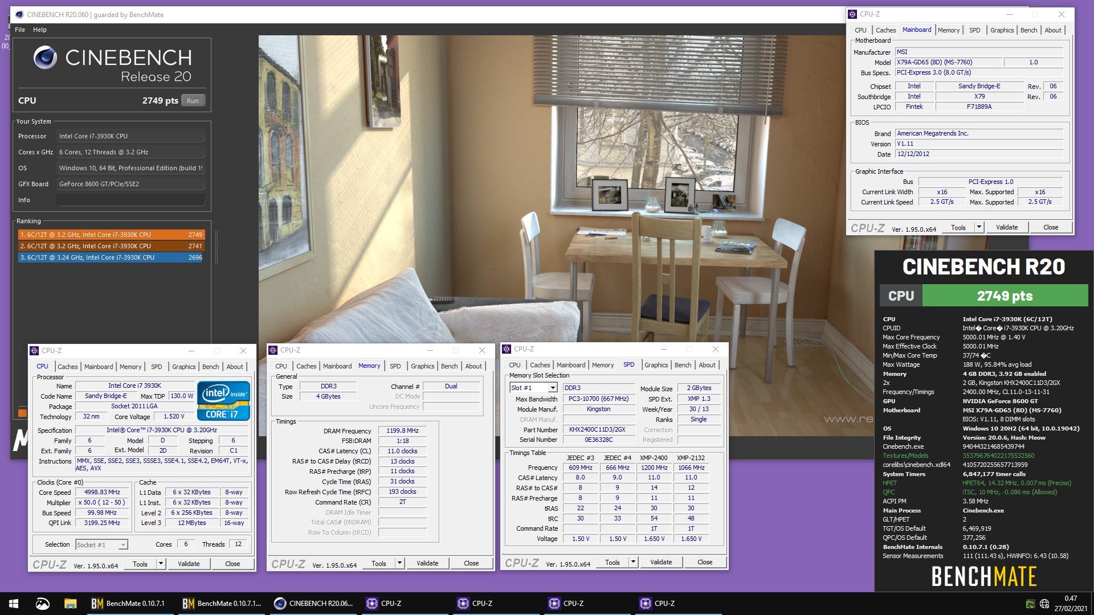Open the File menu in Cinebench

click(20, 30)
